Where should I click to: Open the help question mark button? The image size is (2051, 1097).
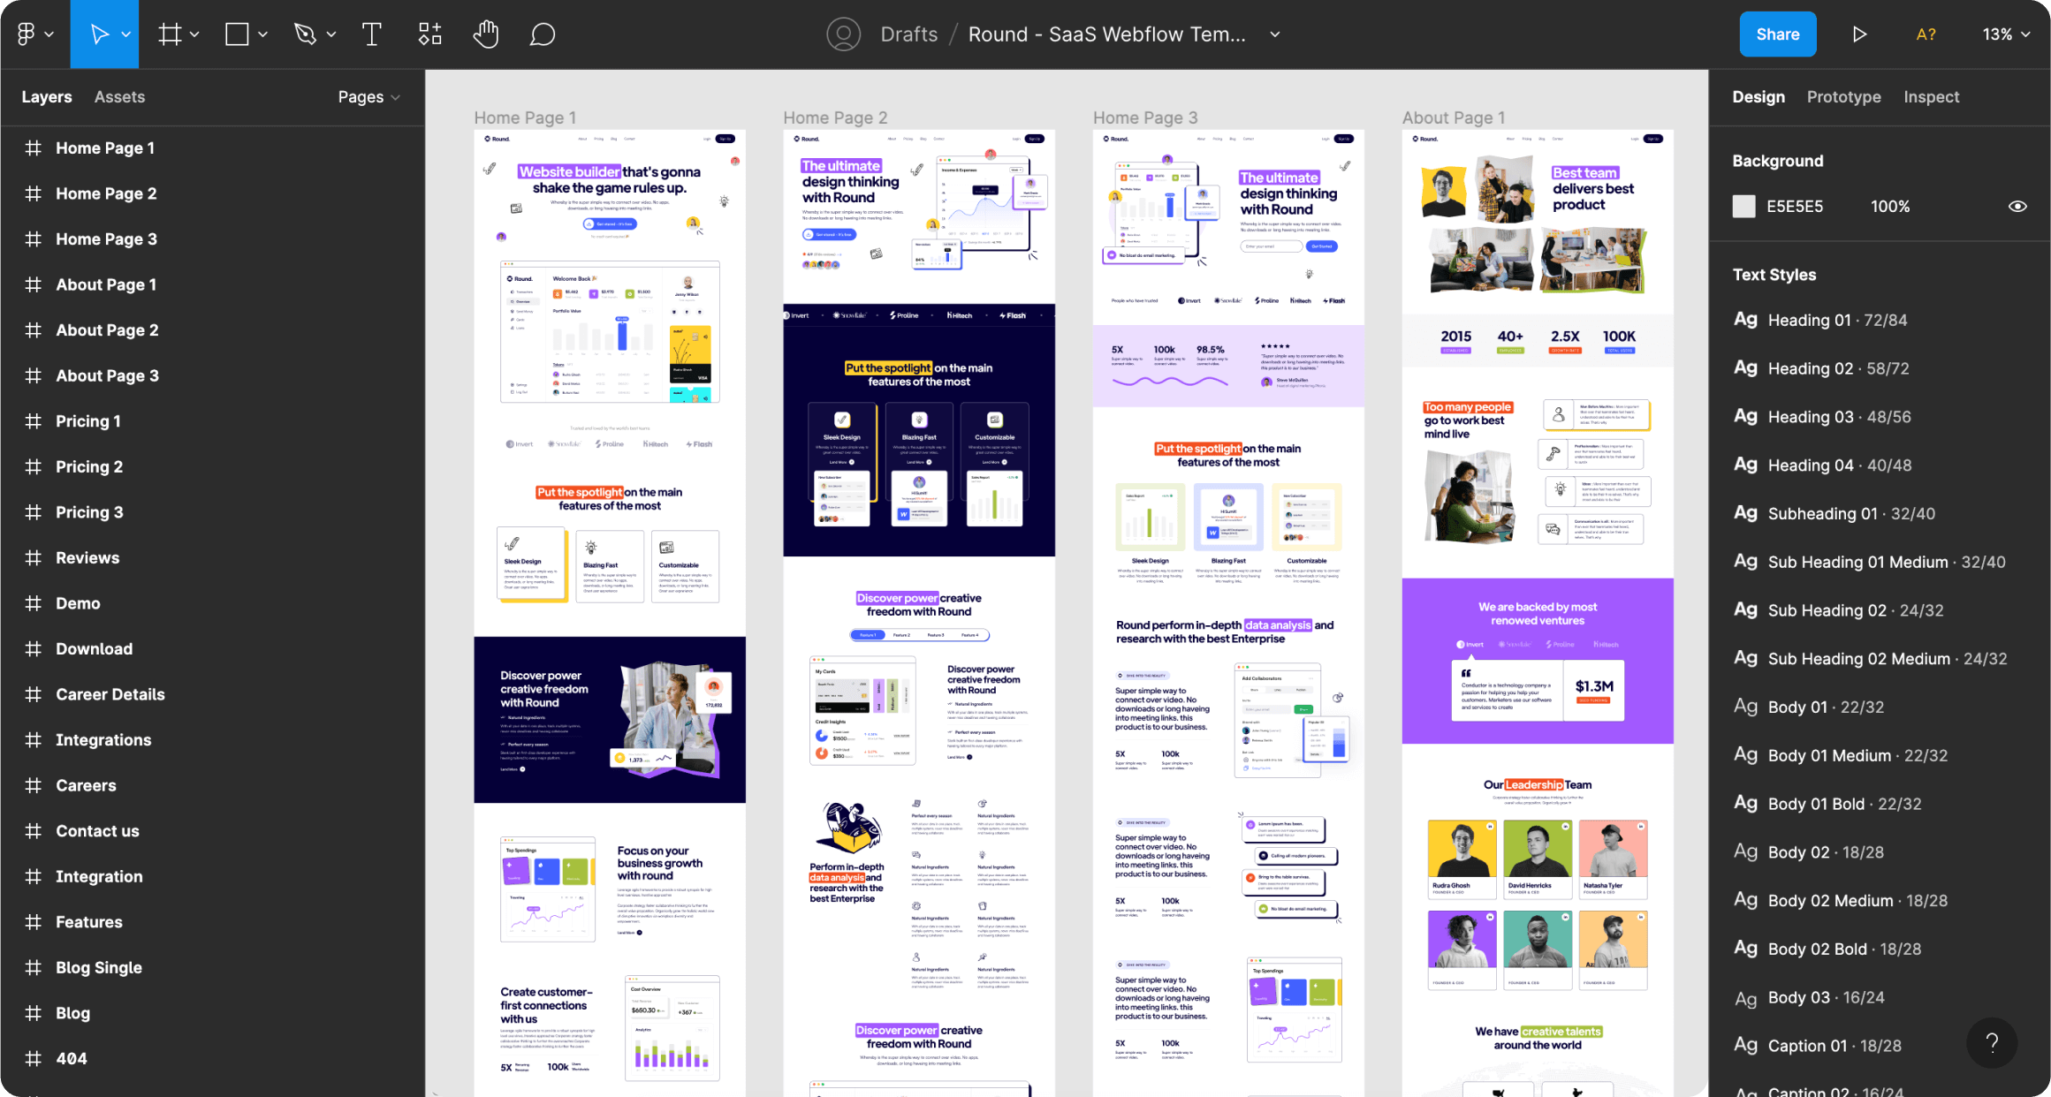1992,1043
